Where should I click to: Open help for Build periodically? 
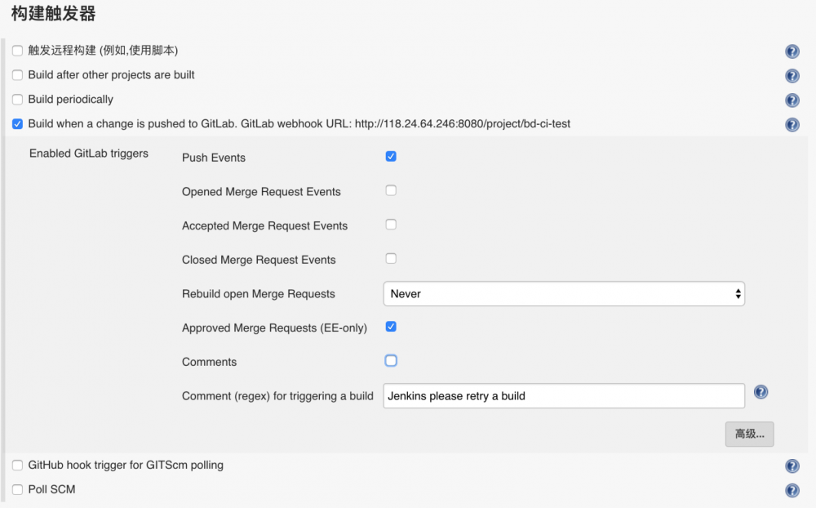(x=792, y=100)
